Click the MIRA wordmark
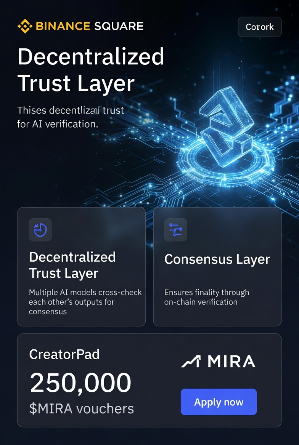The image size is (299, 445). tap(231, 362)
